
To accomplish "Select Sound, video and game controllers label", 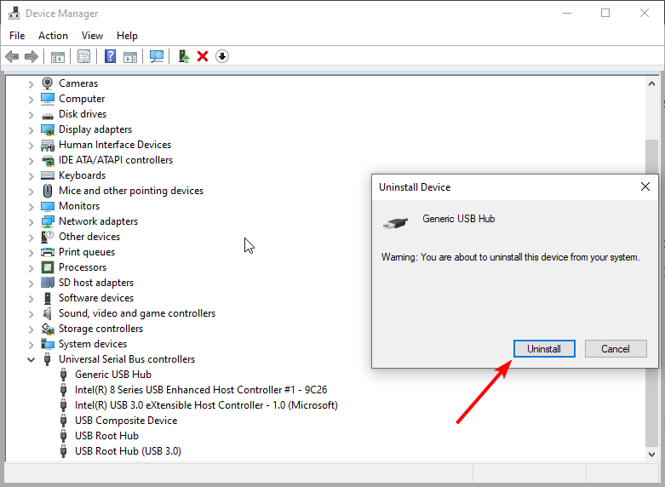I will click(x=137, y=313).
